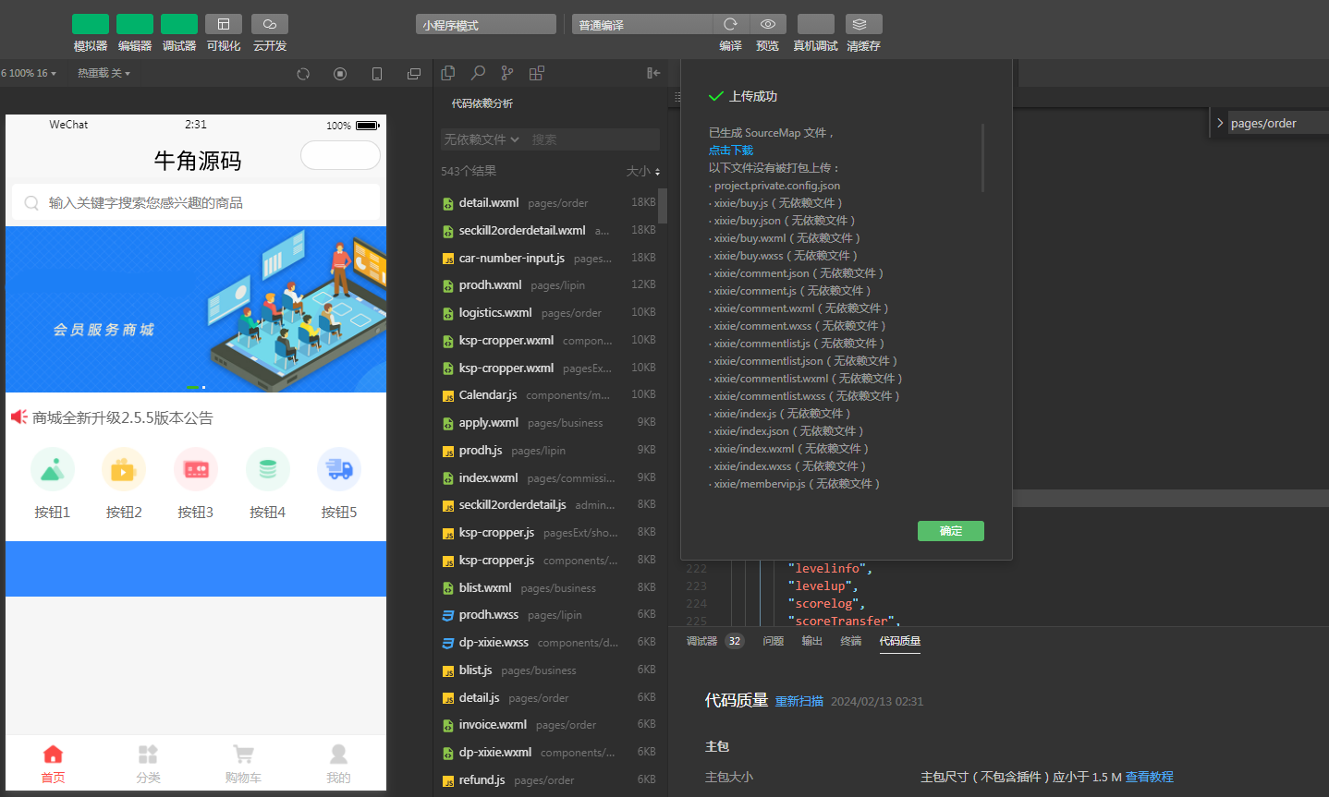Toggle the 调试器 debugger panel
The height and width of the screenshot is (797, 1329).
point(179,24)
